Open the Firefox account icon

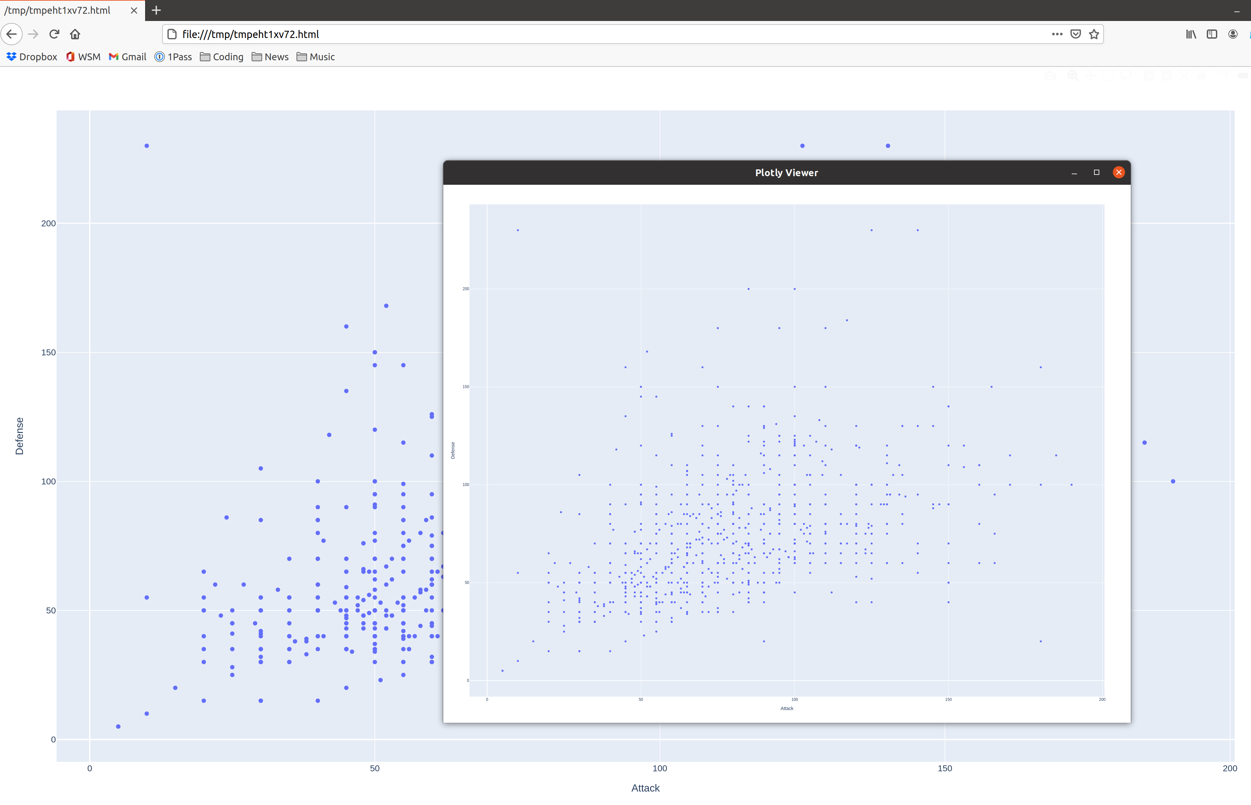1233,34
